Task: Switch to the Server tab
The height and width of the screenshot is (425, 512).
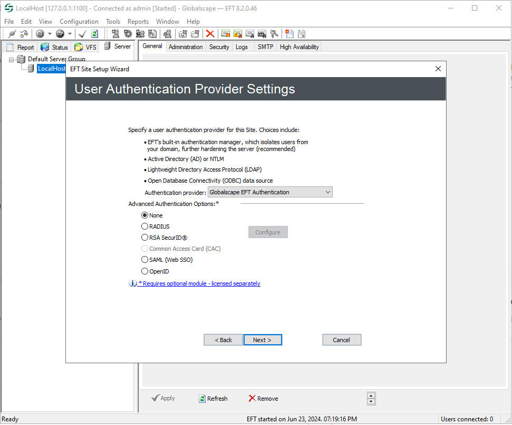Action: 118,46
